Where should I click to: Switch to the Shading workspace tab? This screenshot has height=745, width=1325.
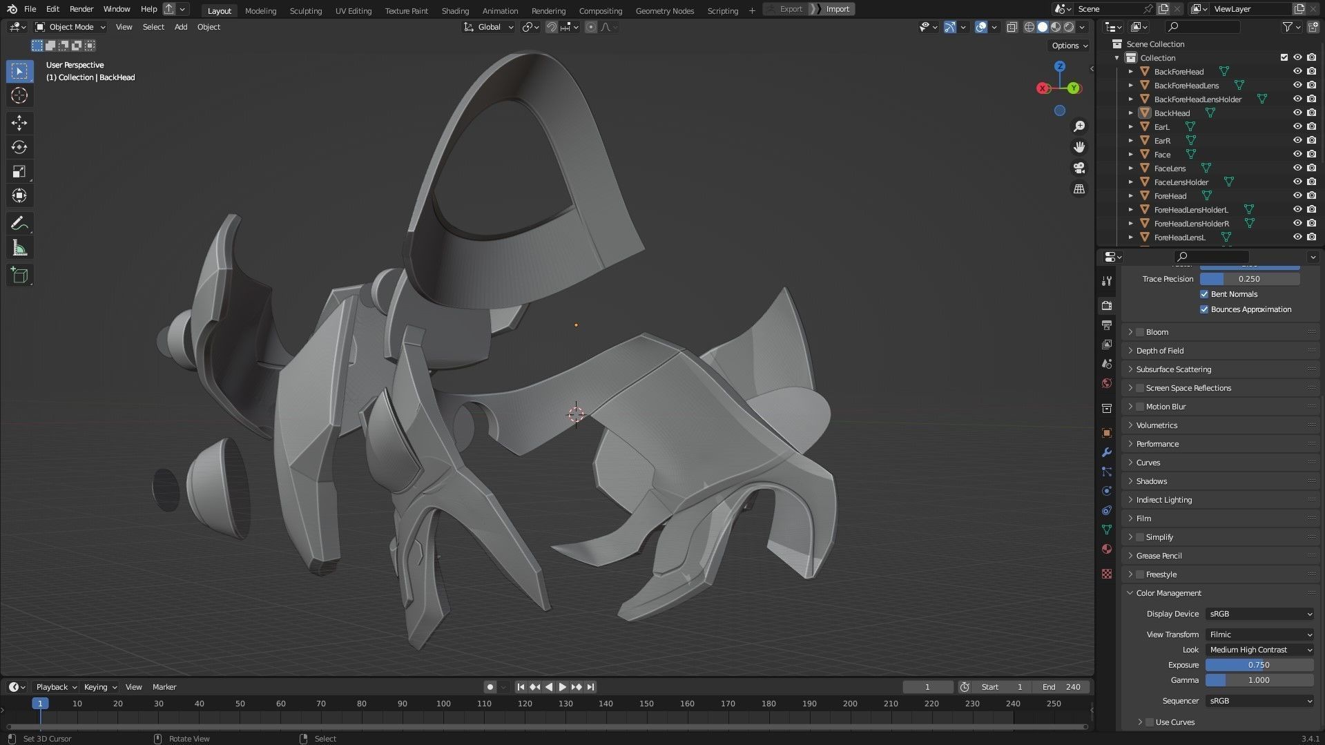point(455,10)
